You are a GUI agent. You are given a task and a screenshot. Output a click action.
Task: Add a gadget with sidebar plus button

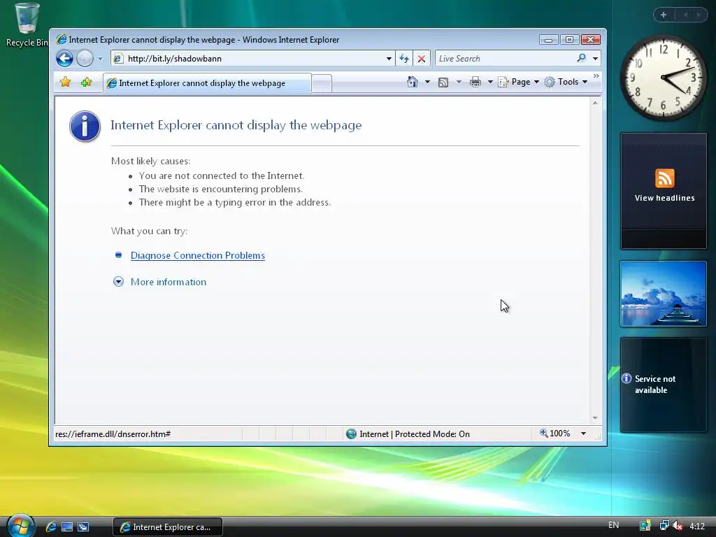click(664, 15)
